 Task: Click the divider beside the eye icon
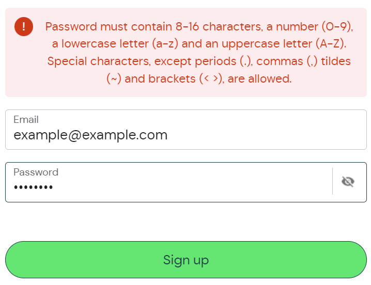coord(332,181)
